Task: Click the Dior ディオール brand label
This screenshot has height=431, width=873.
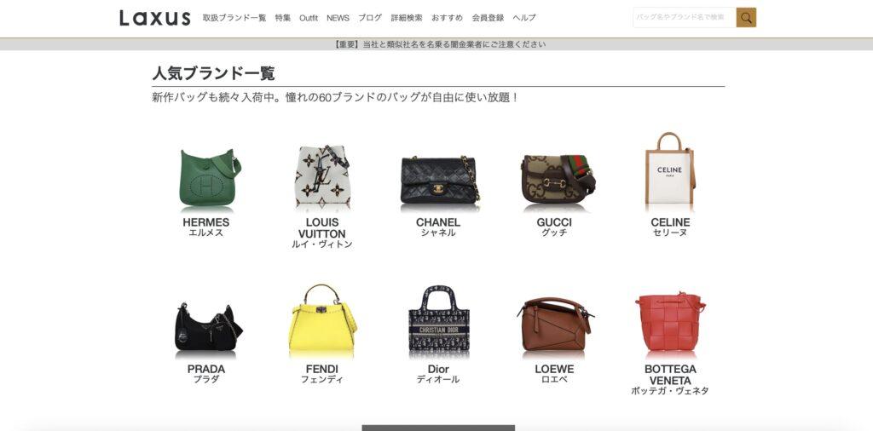Action: click(438, 374)
